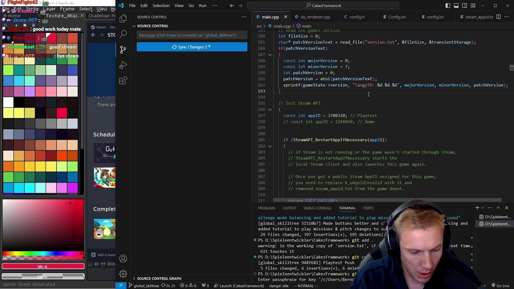Open the Manage gear icon

(123, 274)
